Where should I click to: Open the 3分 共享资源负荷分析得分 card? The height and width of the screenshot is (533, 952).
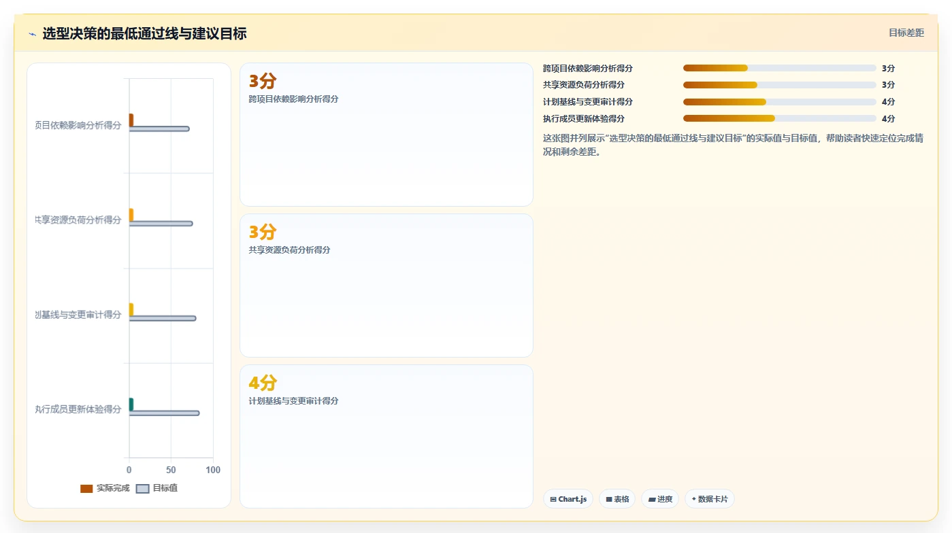click(387, 286)
